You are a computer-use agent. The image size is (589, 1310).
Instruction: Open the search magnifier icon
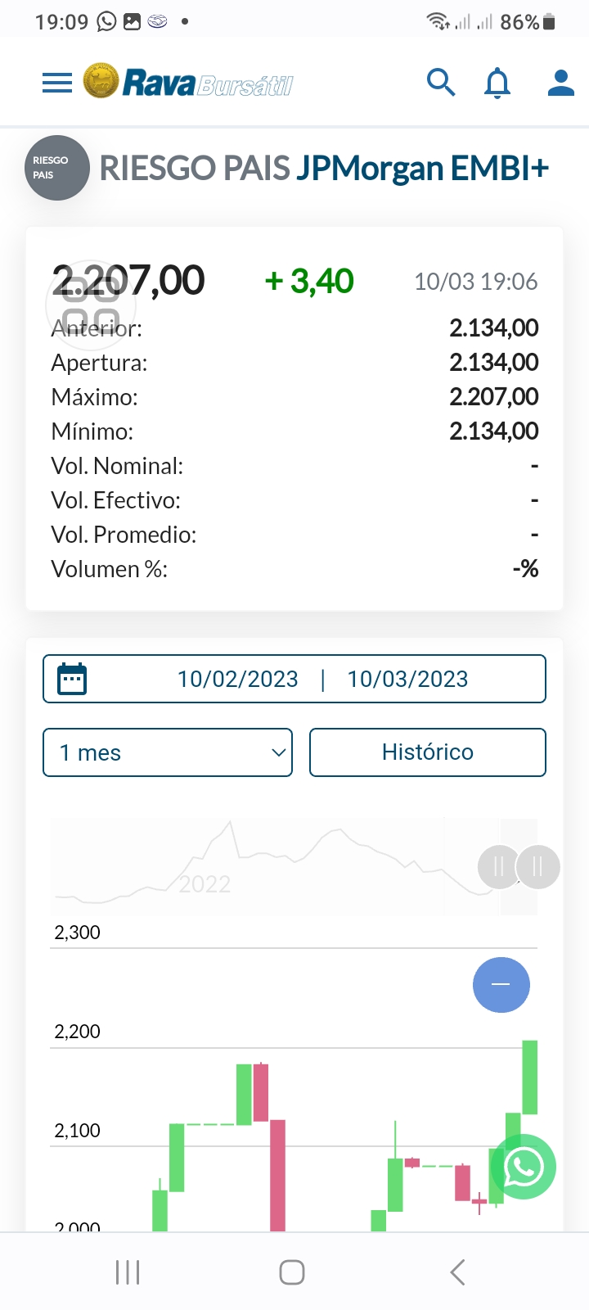[441, 83]
